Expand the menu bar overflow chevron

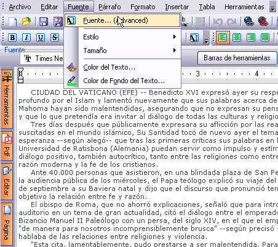pos(272,7)
